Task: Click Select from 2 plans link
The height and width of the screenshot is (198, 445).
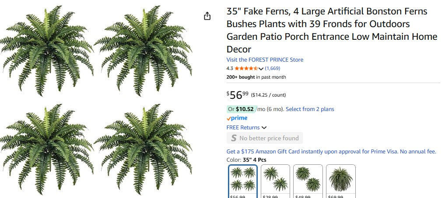Action: [x=310, y=109]
